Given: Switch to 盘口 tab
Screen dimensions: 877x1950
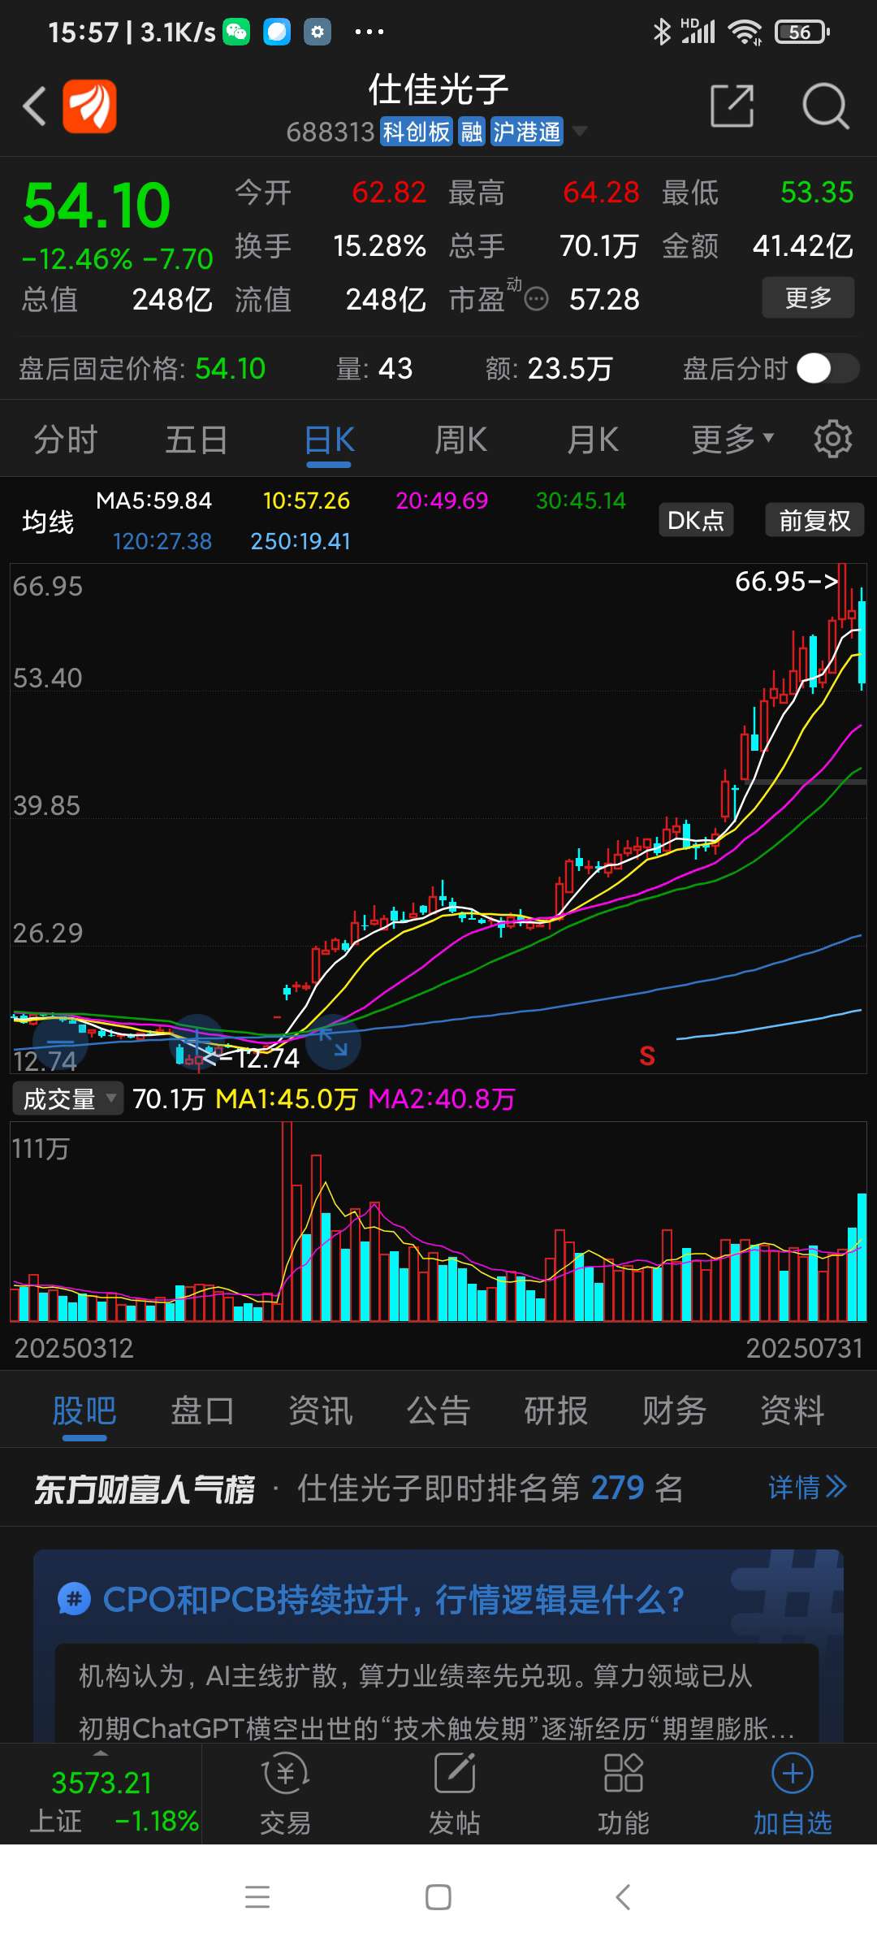Looking at the screenshot, I should click(x=202, y=1410).
